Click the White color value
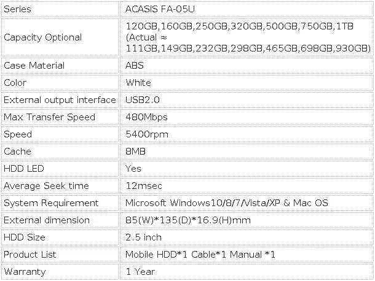Viewport: 375px width, 281px height. click(x=138, y=83)
